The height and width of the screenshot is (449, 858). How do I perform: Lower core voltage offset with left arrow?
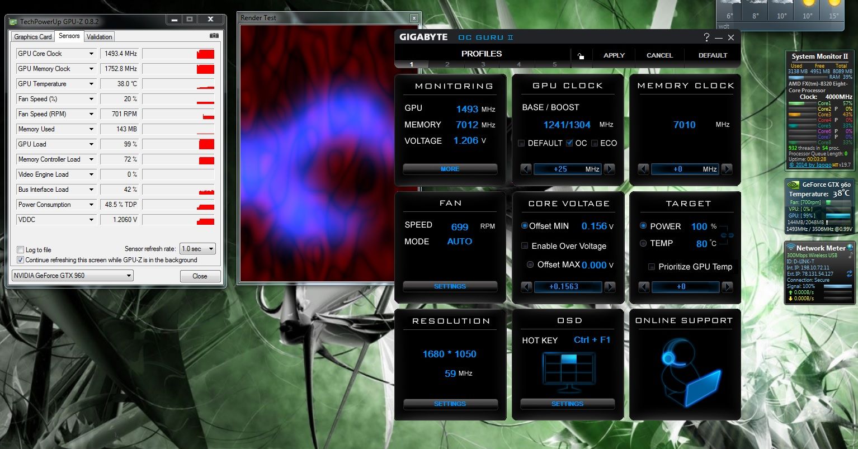[x=526, y=287]
